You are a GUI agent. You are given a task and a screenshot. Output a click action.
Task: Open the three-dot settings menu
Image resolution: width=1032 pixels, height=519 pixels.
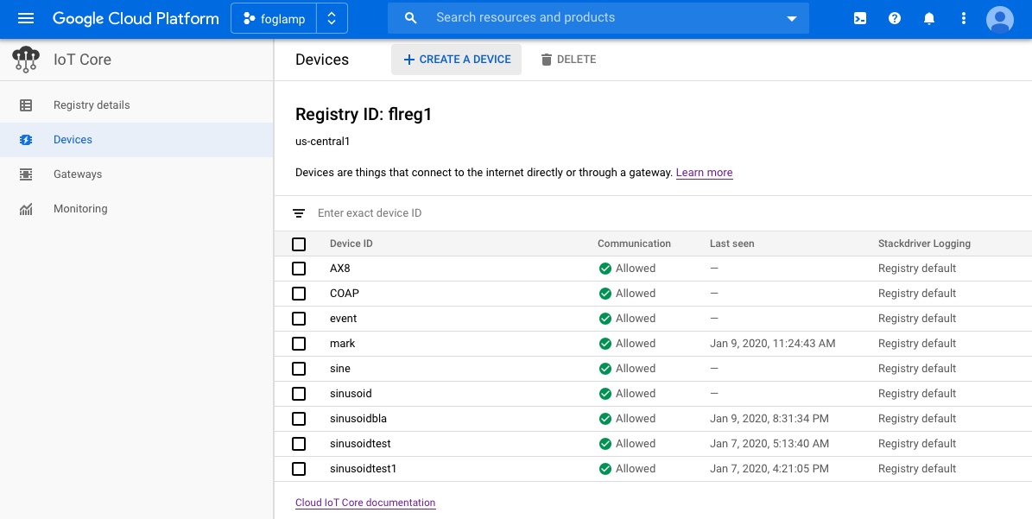(x=964, y=18)
